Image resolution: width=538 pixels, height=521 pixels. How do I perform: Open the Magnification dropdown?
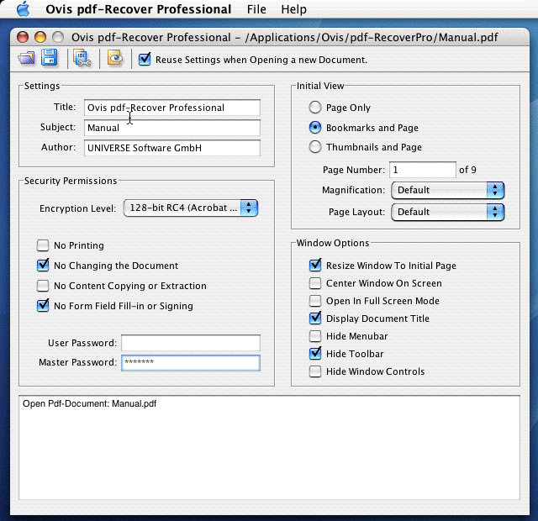[448, 190]
